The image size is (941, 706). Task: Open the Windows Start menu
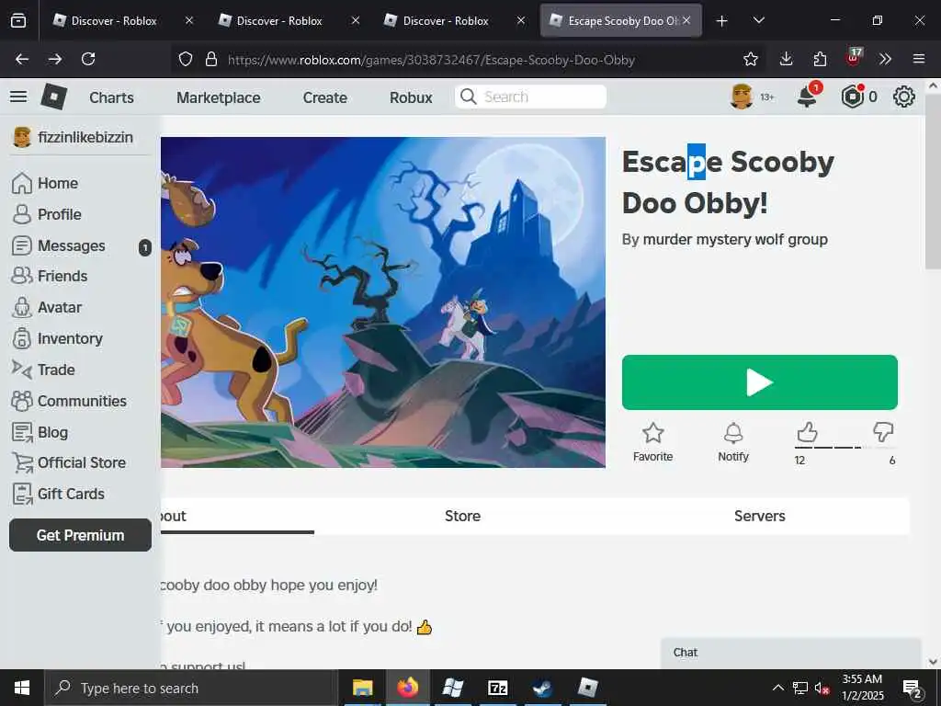tap(22, 688)
